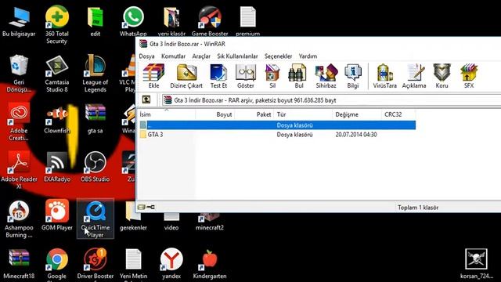Viewport: 501px width, 282px height.
Task: Select the Driver Booster desktop icon
Action: click(96, 265)
